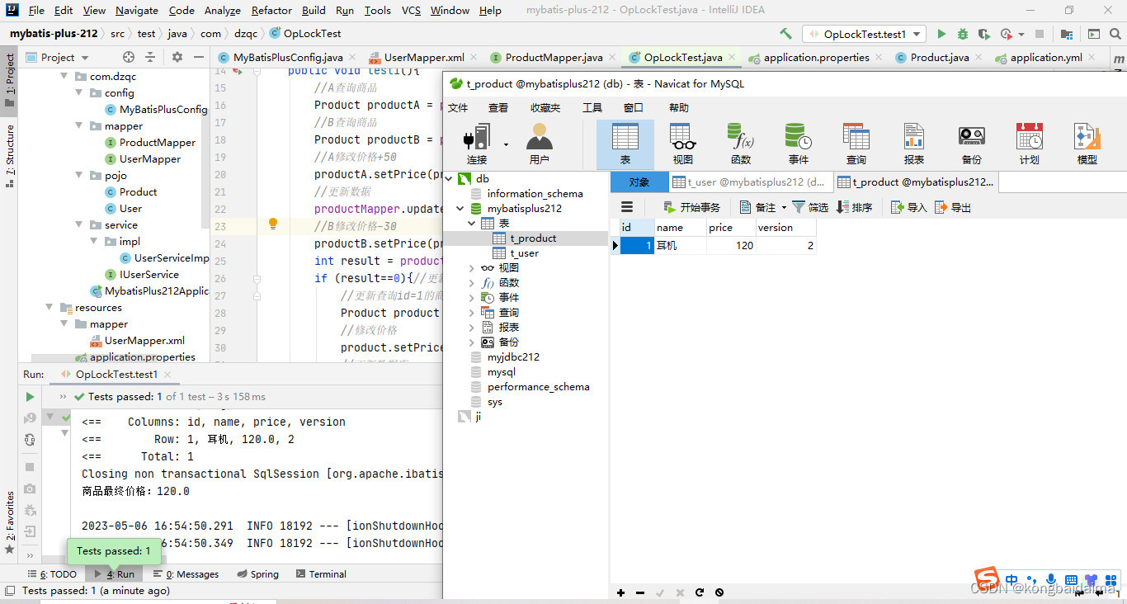1127x604 pixels.
Task: Collapse the 表 tables node in Navicat tree
Action: 472,224
